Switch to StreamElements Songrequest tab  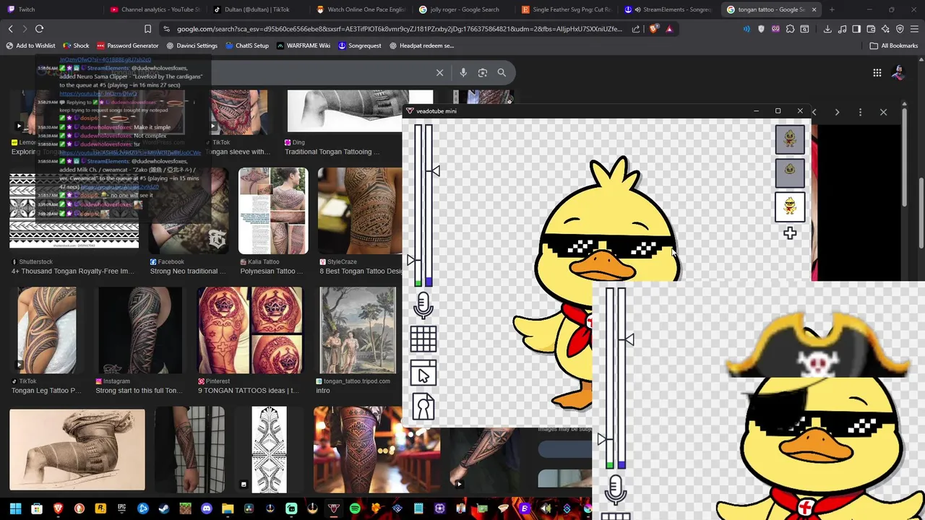pyautogui.click(x=670, y=9)
